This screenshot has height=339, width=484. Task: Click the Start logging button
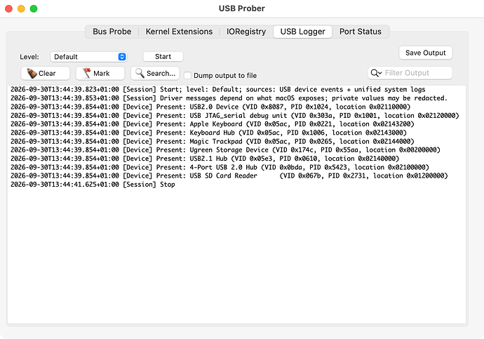(x=163, y=56)
